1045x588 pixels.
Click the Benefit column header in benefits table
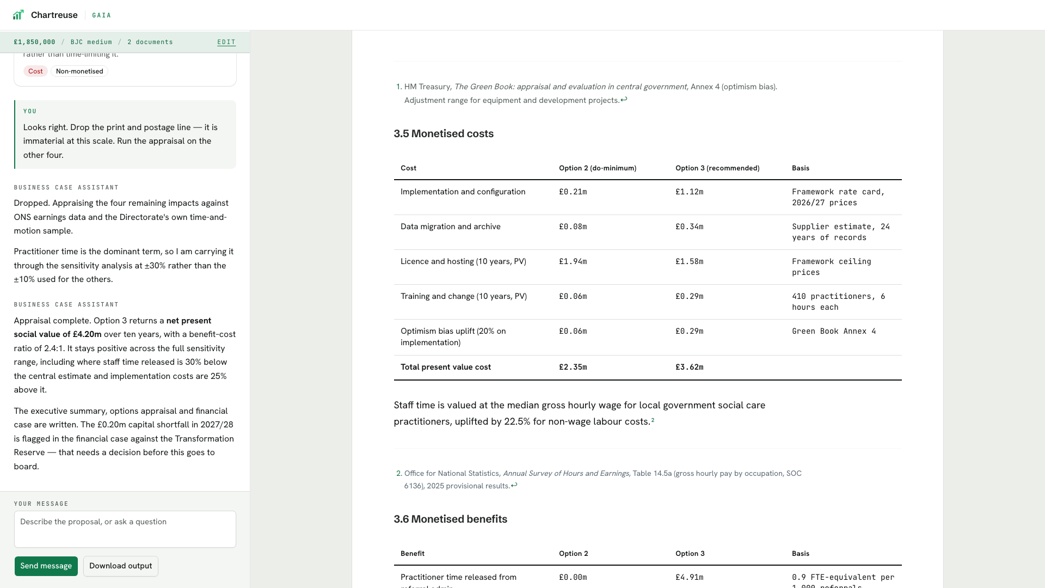(x=413, y=554)
